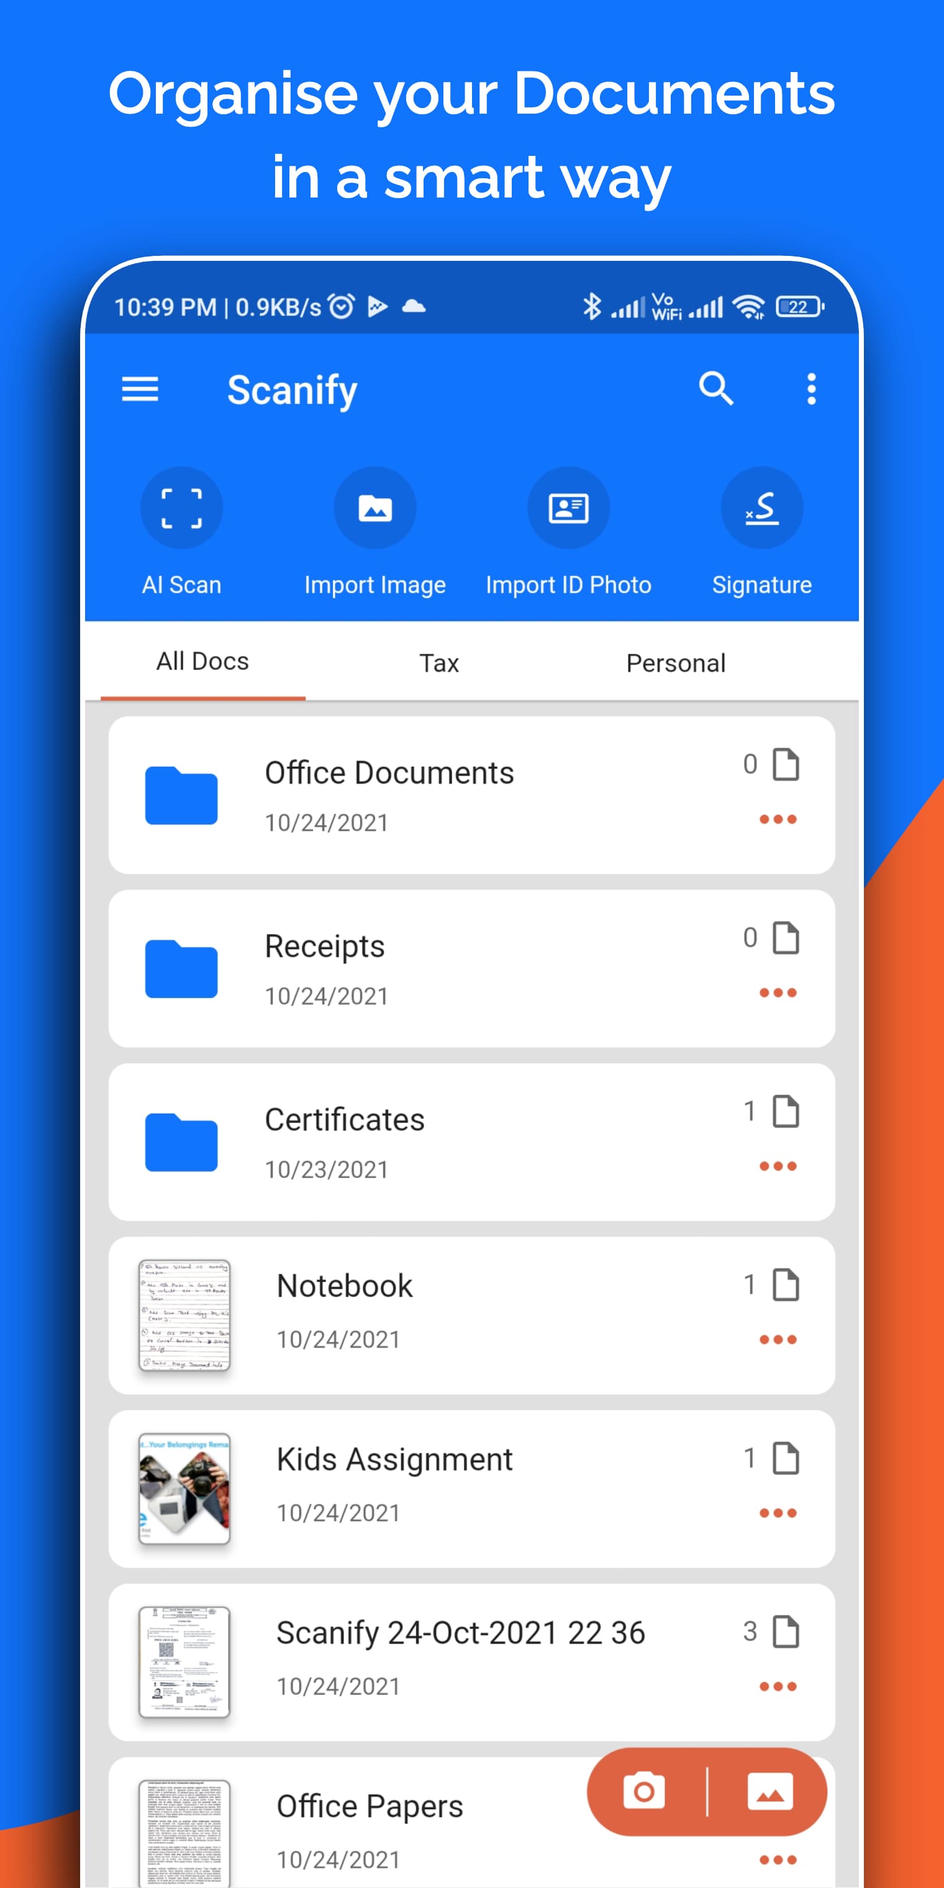This screenshot has width=944, height=1888.
Task: Start an AI Scan
Action: (181, 508)
